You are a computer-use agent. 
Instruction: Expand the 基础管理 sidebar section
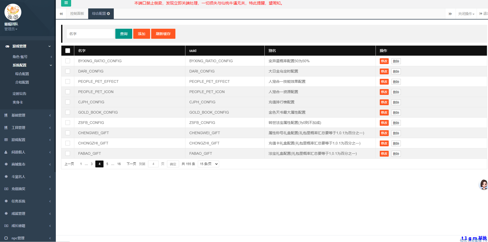point(18,115)
